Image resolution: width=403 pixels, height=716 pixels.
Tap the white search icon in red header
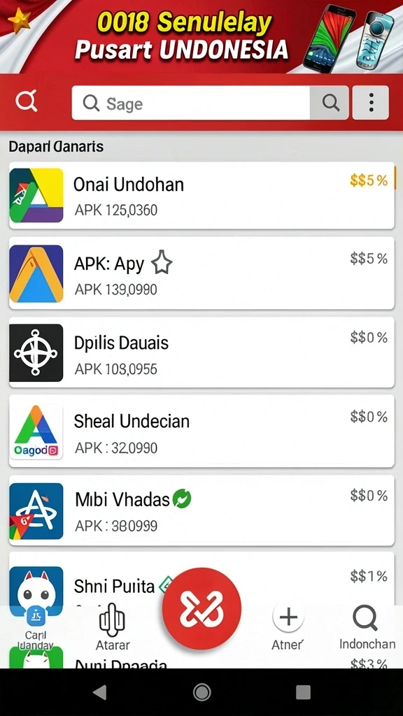point(26,101)
